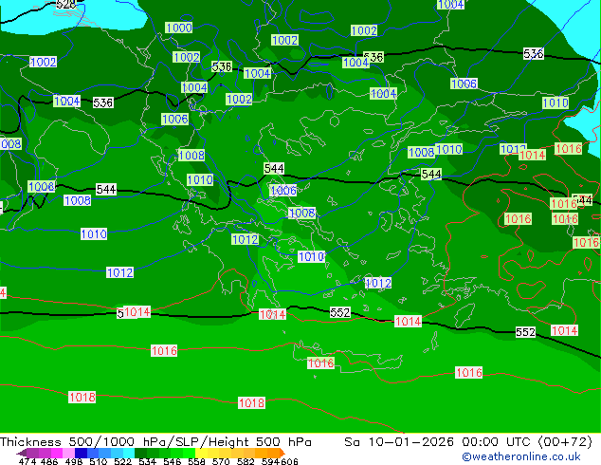The image size is (601, 465).
Task: Click the legend value '474'
Action: (x=27, y=461)
